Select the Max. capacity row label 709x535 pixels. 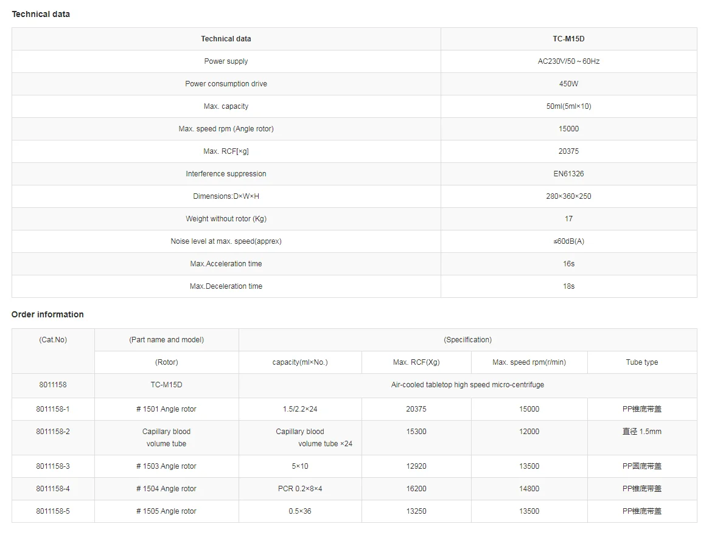(x=226, y=106)
